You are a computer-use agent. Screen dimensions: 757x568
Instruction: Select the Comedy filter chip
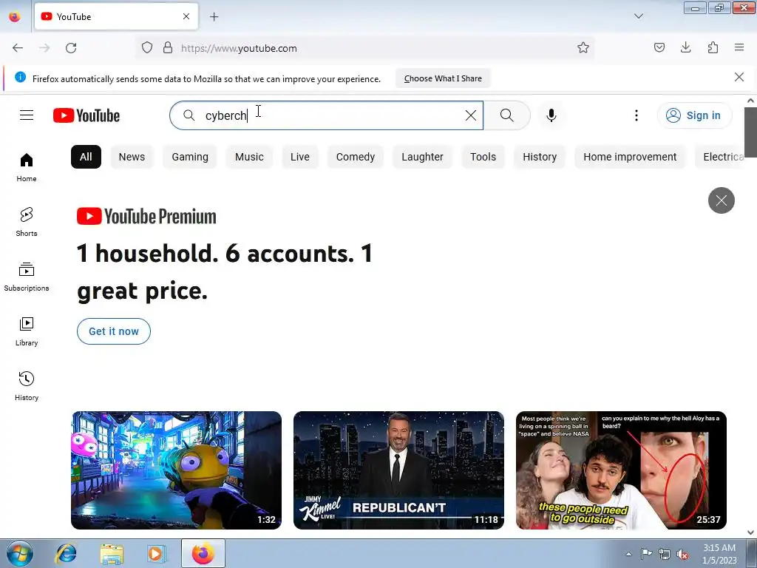[356, 157]
